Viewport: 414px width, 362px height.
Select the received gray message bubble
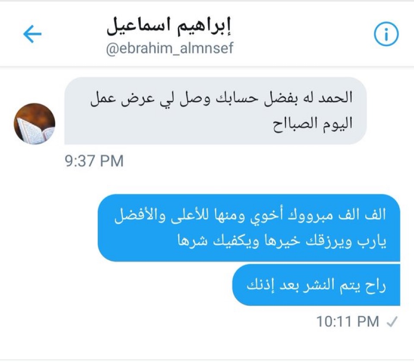pos(215,111)
